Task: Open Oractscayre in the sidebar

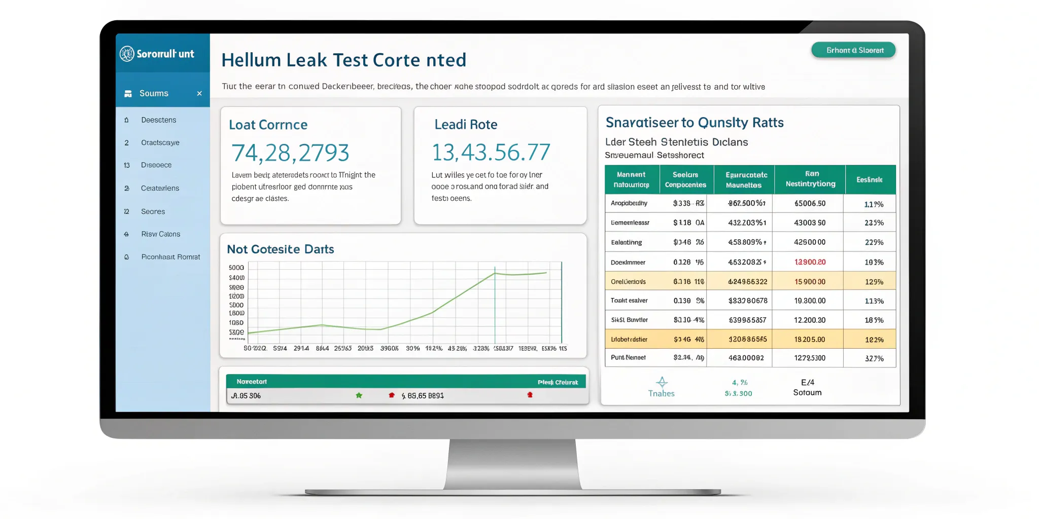Action: click(160, 143)
